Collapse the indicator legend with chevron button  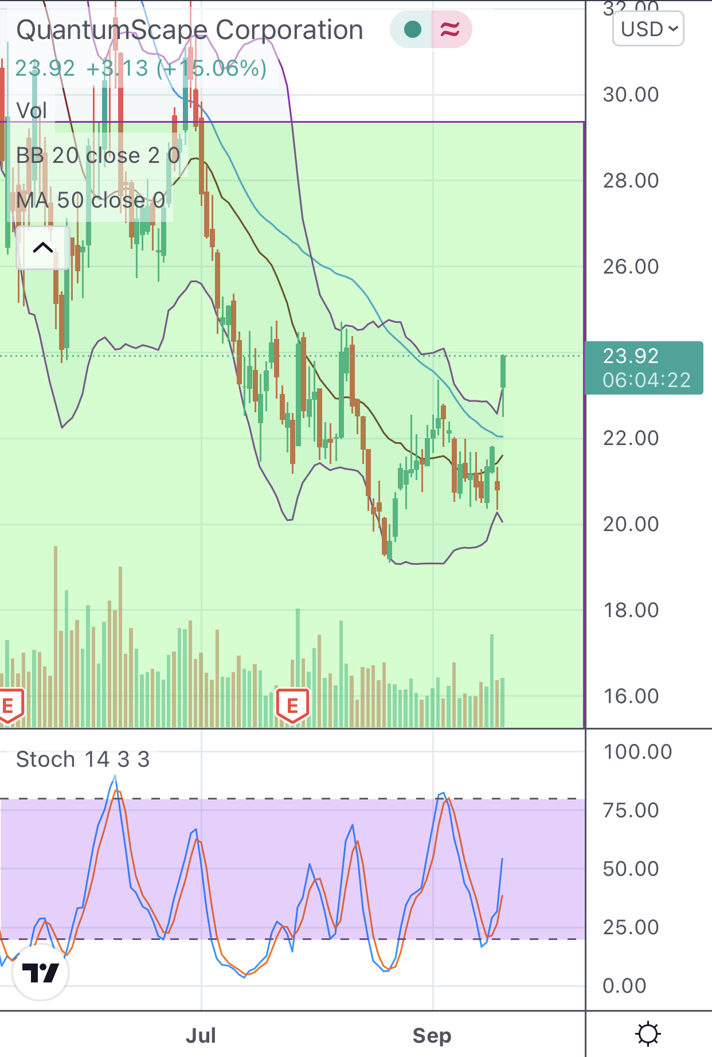click(43, 248)
